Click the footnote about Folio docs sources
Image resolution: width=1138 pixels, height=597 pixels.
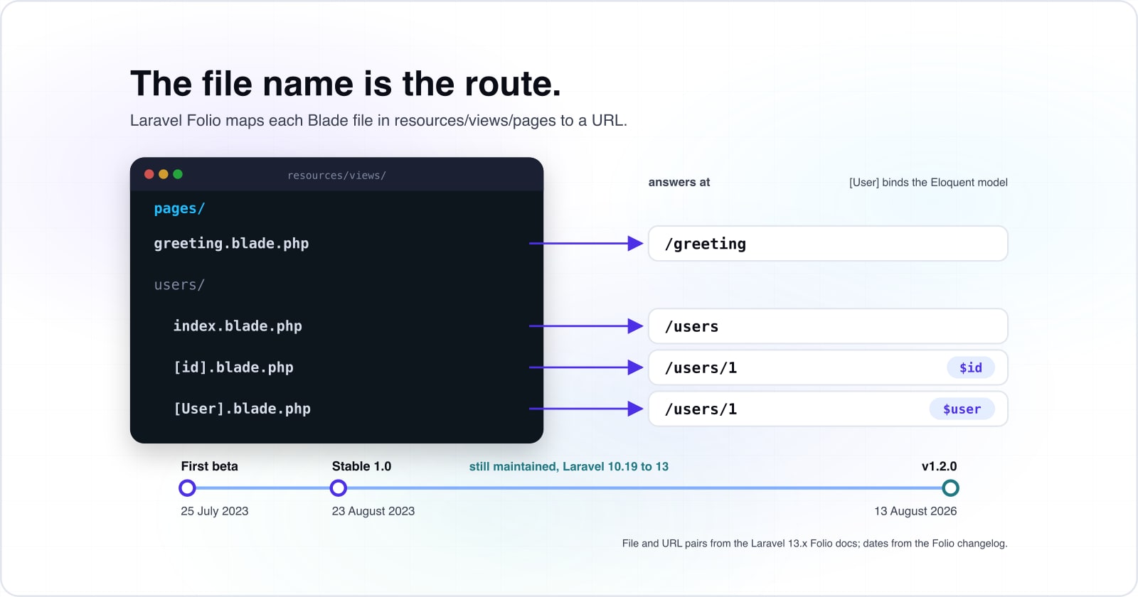815,544
